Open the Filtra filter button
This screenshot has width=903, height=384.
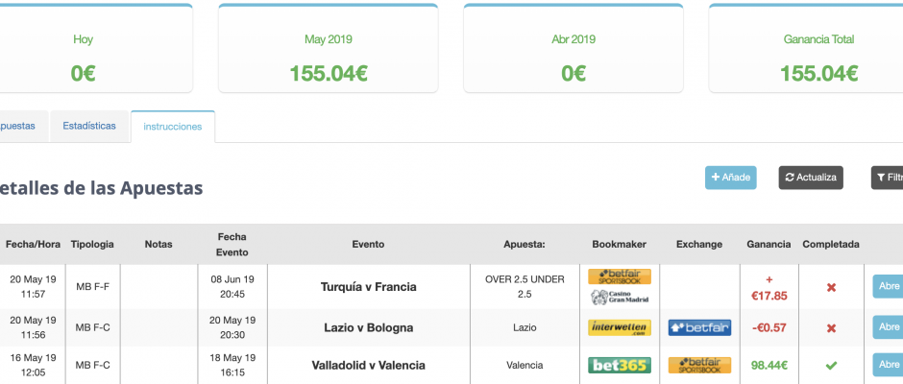click(887, 178)
